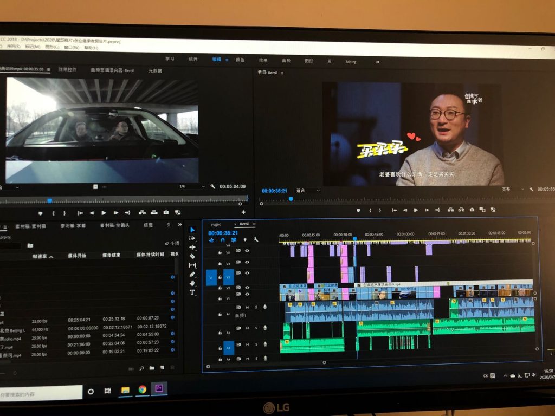Toggle timeline snap magnet icon
The width and height of the screenshot is (555, 416).
coord(222,240)
